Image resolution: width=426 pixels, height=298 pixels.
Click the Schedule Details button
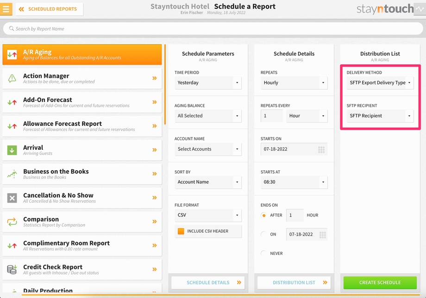(208, 283)
